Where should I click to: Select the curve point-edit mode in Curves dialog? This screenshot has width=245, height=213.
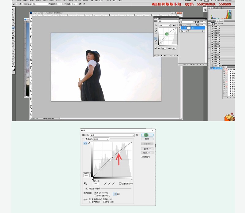point(85,143)
